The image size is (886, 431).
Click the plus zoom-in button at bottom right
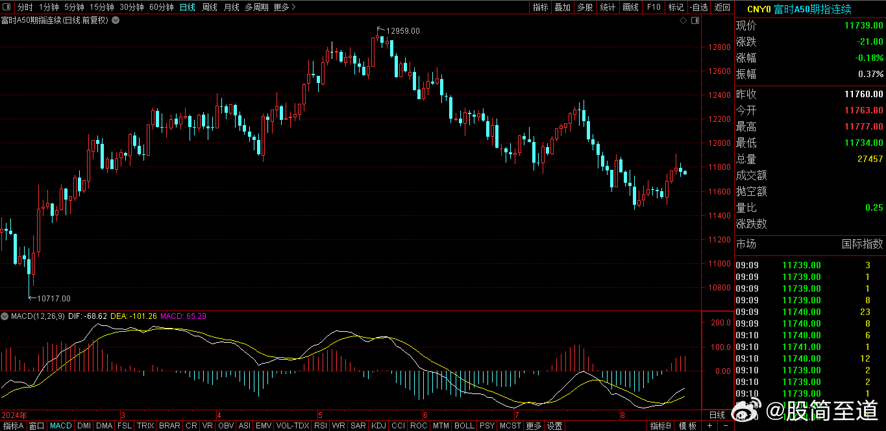[709, 426]
